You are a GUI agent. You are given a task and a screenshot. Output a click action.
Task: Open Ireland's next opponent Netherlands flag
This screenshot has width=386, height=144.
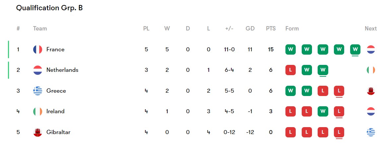(x=371, y=111)
